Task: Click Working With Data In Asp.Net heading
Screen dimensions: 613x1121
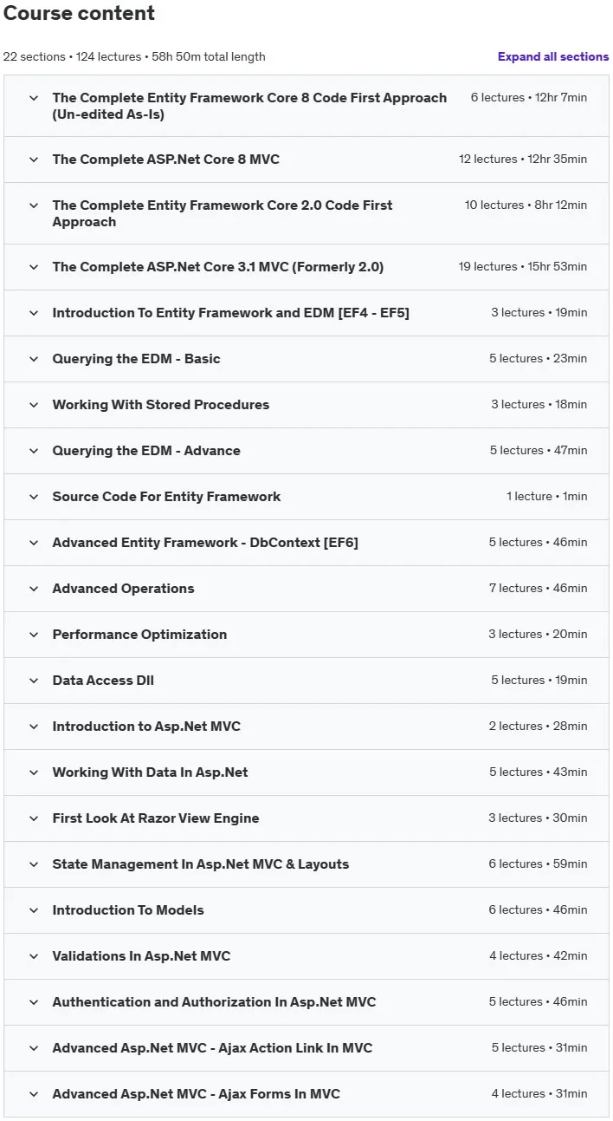Action: coord(150,772)
